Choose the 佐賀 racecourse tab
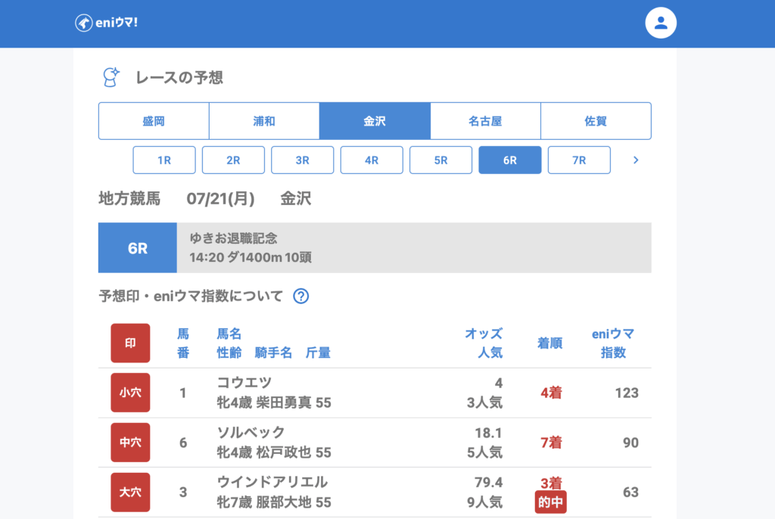Viewport: 775px width, 519px height. (596, 121)
